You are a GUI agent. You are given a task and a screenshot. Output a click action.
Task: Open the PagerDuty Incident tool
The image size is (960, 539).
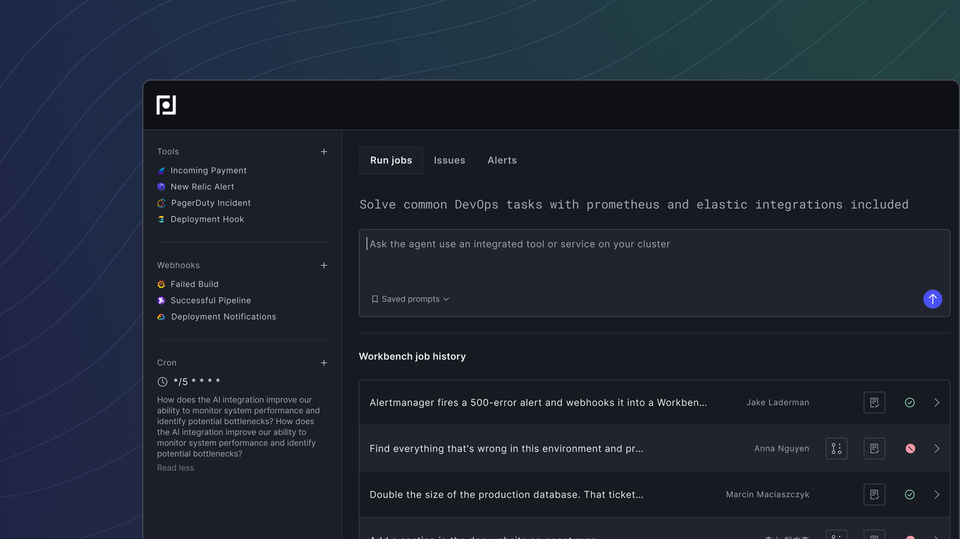pos(210,203)
